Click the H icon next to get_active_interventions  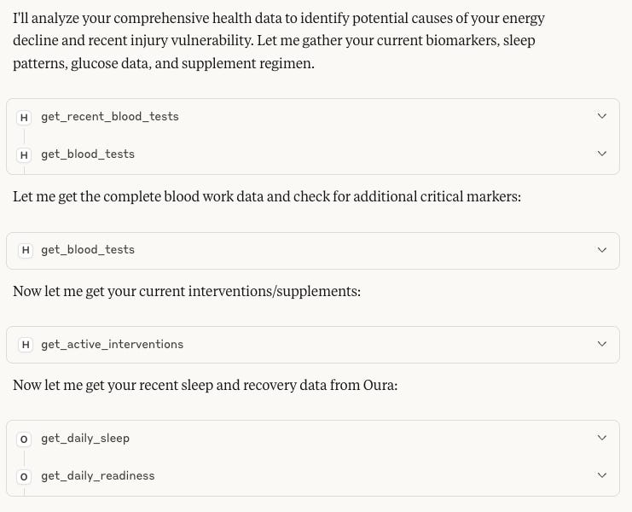pyautogui.click(x=26, y=345)
